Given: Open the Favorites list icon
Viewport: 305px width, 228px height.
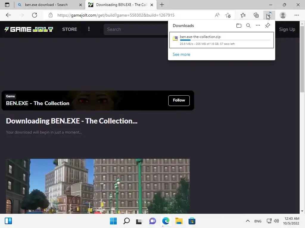Looking at the screenshot, I should click(243, 15).
